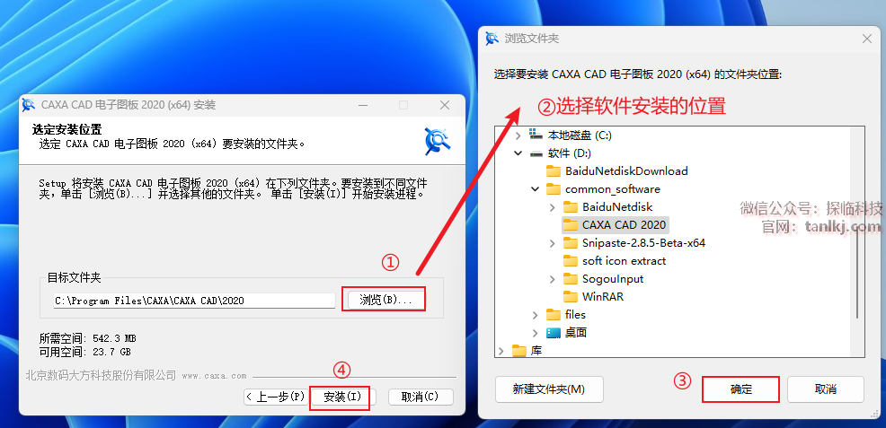Click the BaiduNetdisk folder icon
Image resolution: width=886 pixels, height=428 pixels.
point(571,207)
